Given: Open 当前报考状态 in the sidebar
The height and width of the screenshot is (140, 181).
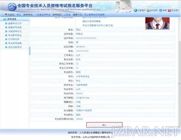Looking at the screenshot, I should 15,31.
